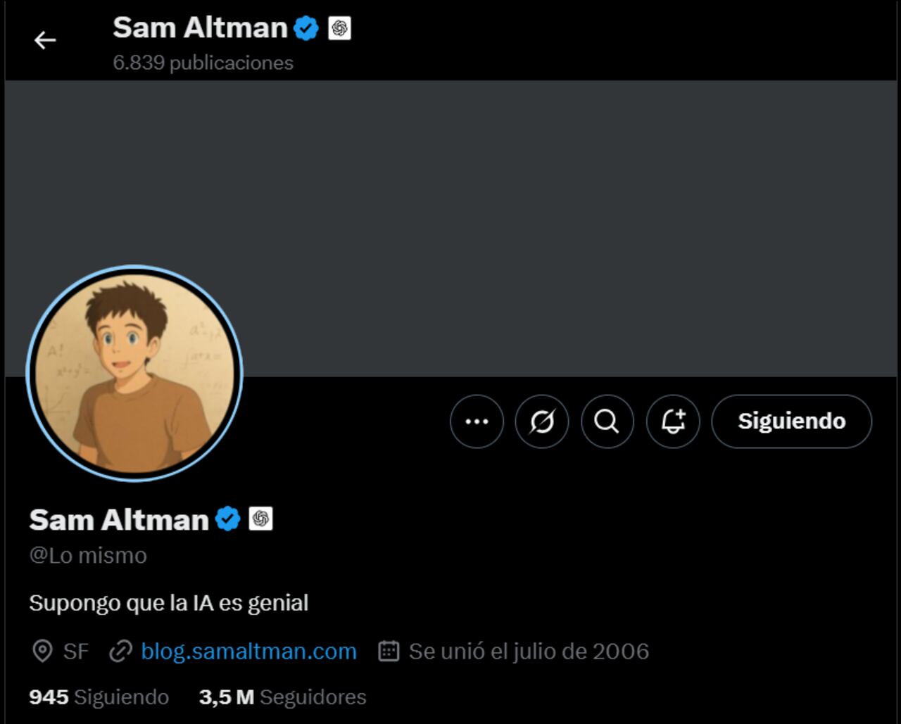Click the 6.839 publicaciones header text
Image resolution: width=901 pixels, height=724 pixels.
click(203, 63)
